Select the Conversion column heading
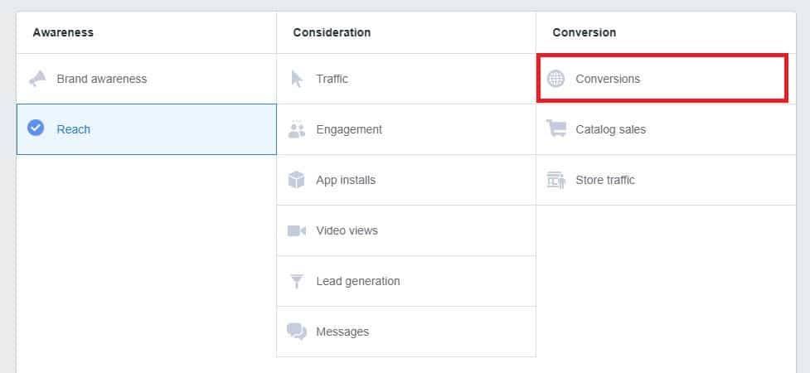This screenshot has width=810, height=373. [x=584, y=32]
